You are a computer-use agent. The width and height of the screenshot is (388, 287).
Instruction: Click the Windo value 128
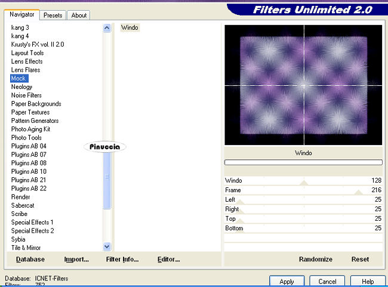(377, 180)
